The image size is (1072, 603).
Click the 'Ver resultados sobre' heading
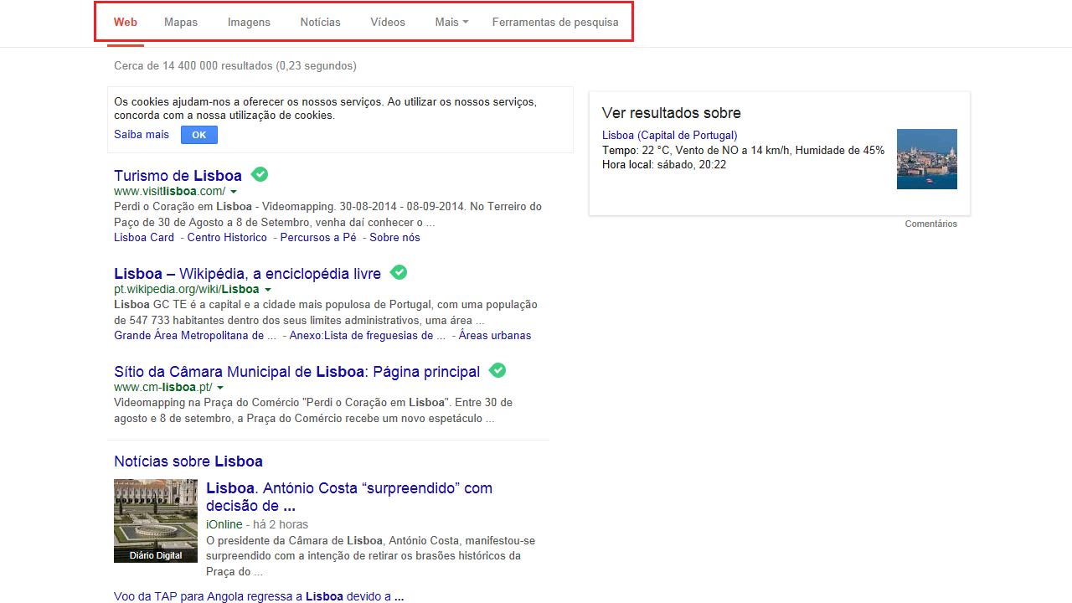[x=672, y=113]
